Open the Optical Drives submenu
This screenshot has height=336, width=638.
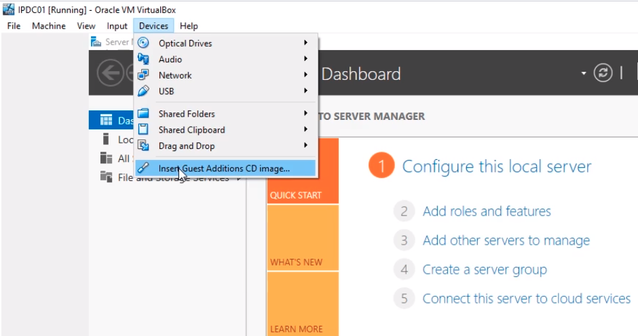tap(225, 43)
